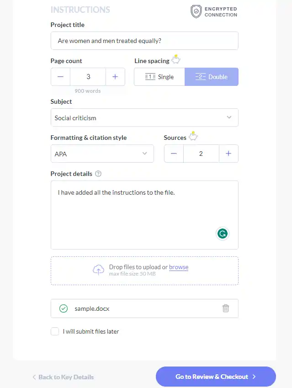Click the green checkmark beside sample.docx
This screenshot has height=388, width=292.
pyautogui.click(x=64, y=308)
